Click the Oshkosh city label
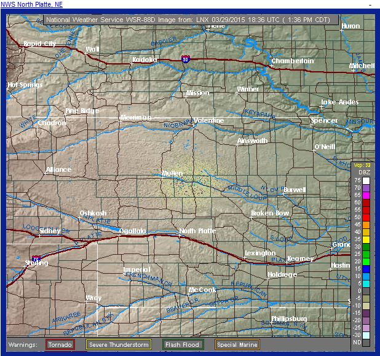Screen dimensions: 380x356 93,213
